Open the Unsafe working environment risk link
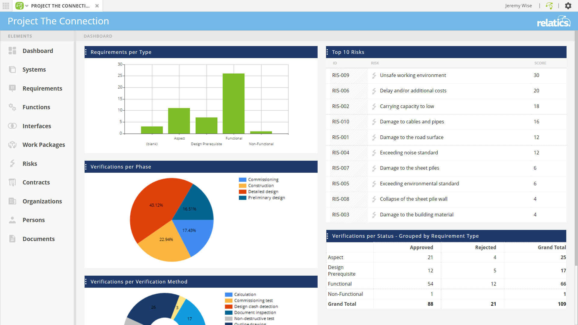578x325 pixels. pos(413,75)
